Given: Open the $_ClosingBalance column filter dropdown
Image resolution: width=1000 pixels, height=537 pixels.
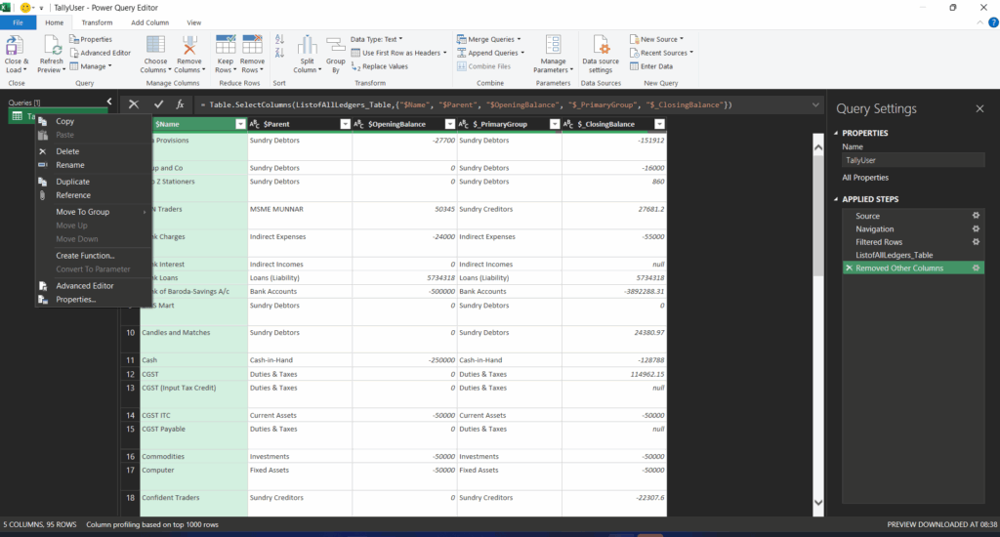Looking at the screenshot, I should point(659,124).
